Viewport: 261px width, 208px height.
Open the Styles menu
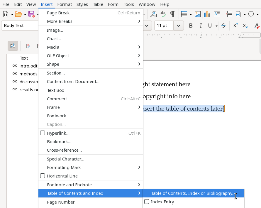pos(82,4)
